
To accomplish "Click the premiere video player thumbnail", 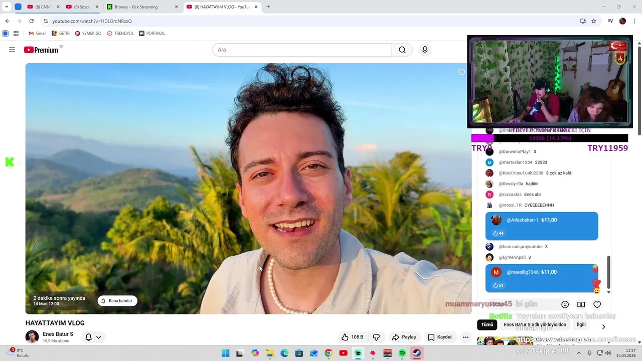I will 248,189.
